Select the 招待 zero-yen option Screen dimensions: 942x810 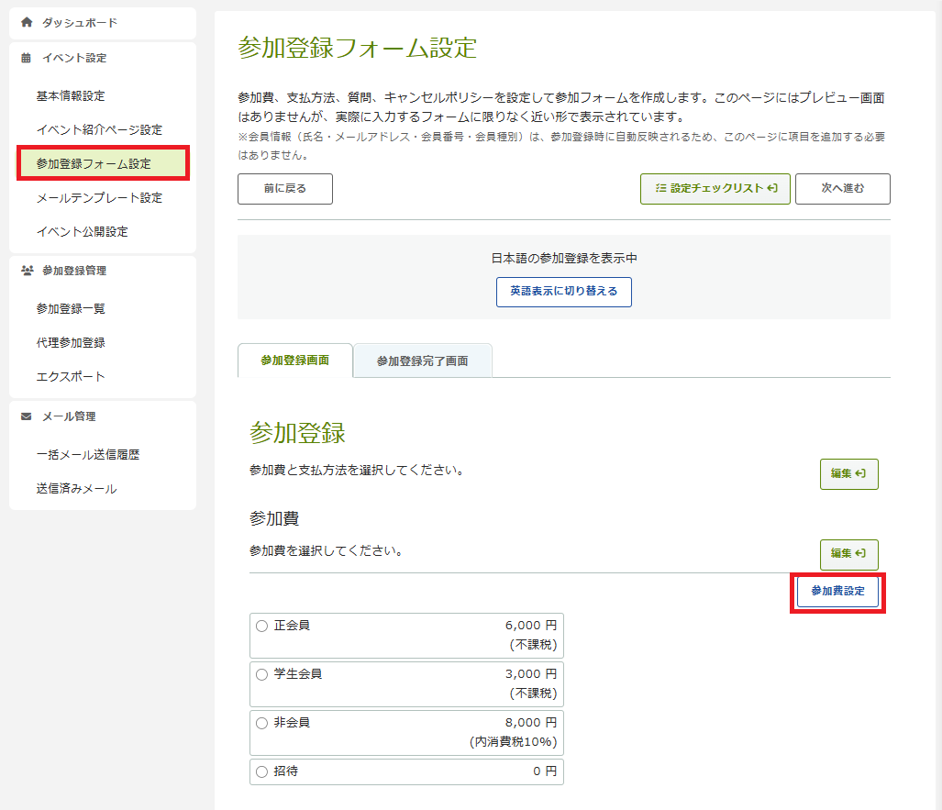[x=262, y=771]
